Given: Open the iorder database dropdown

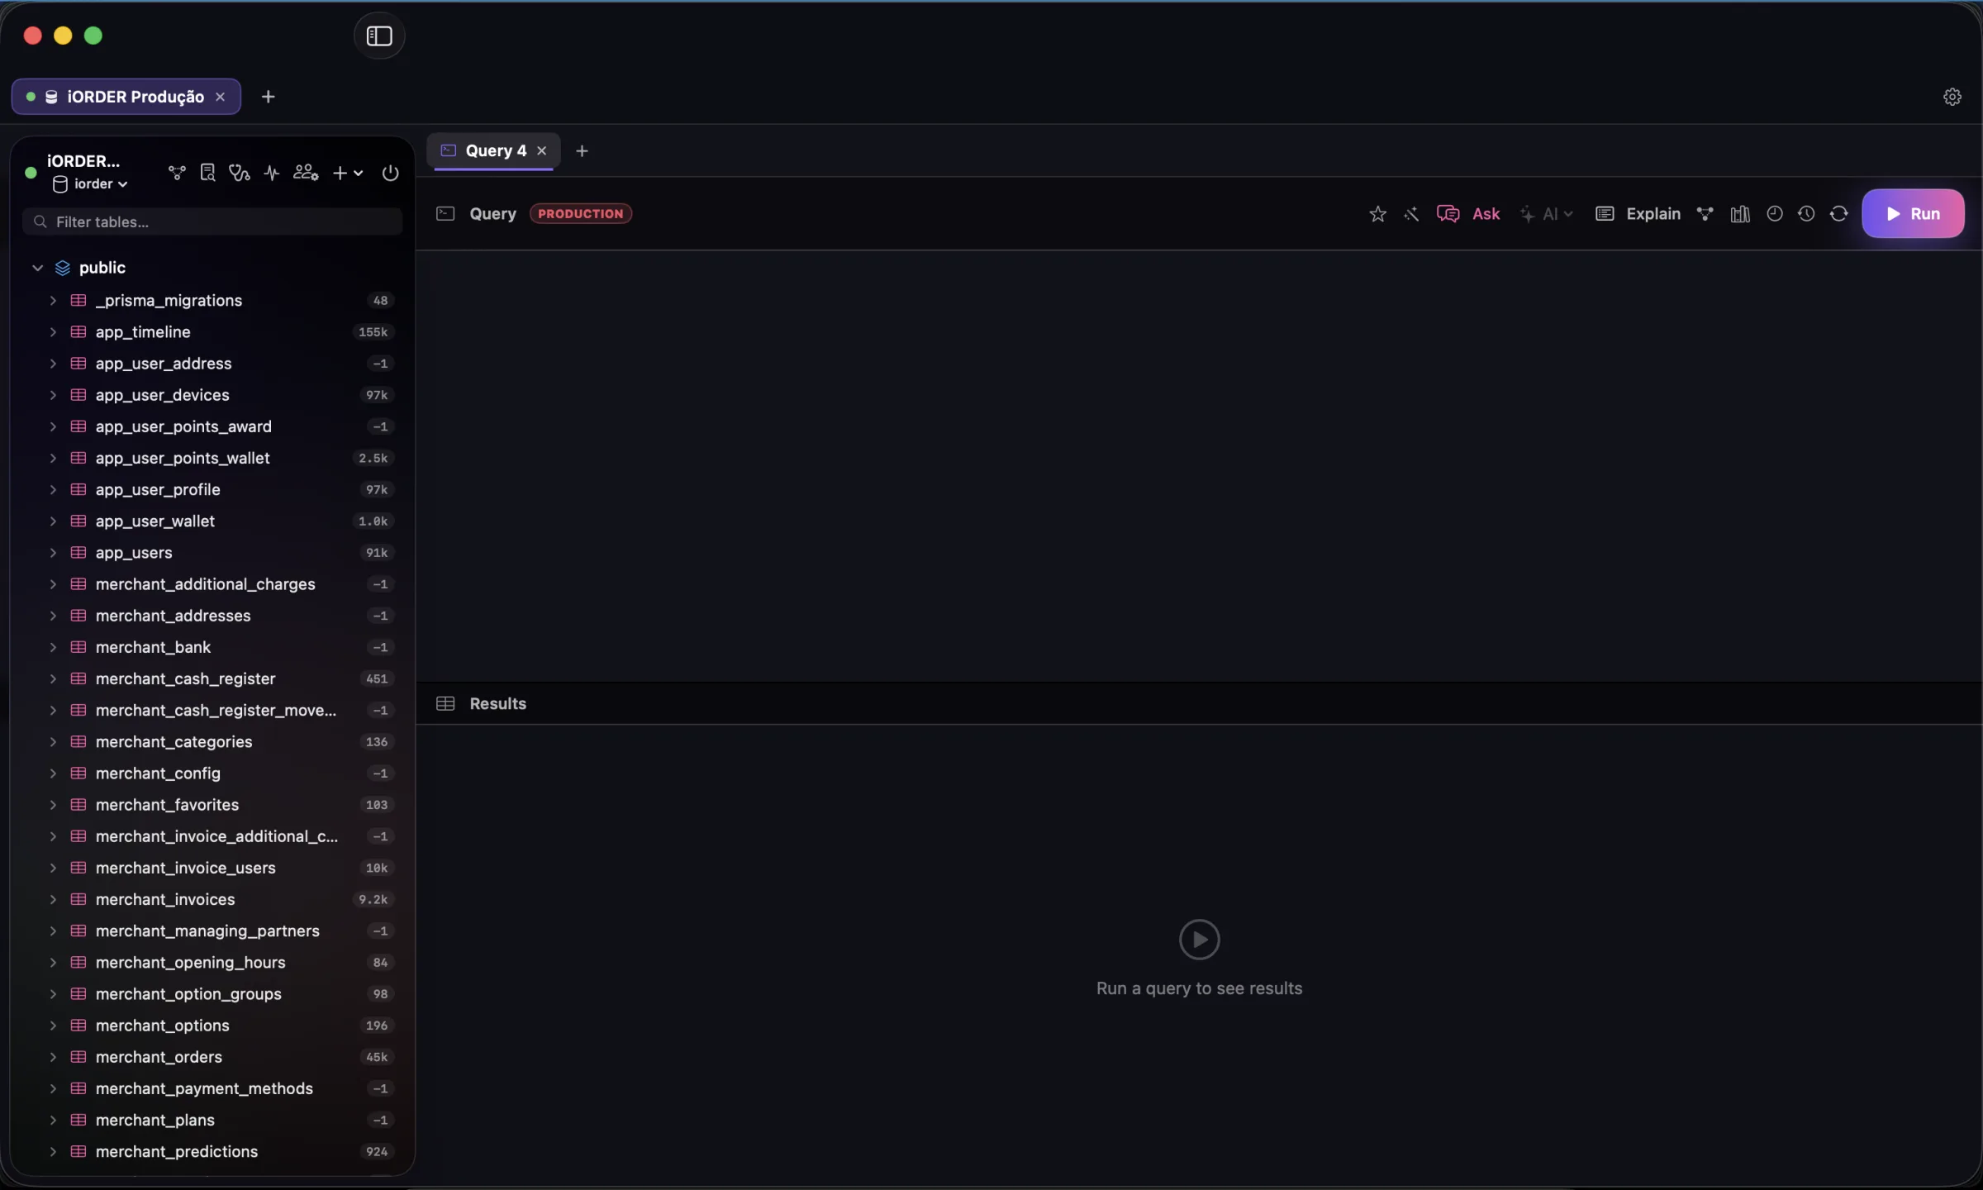Looking at the screenshot, I should 90,184.
